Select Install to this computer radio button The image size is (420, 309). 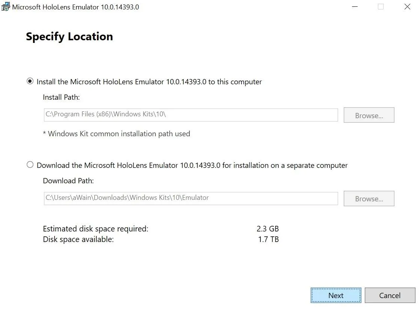point(30,81)
